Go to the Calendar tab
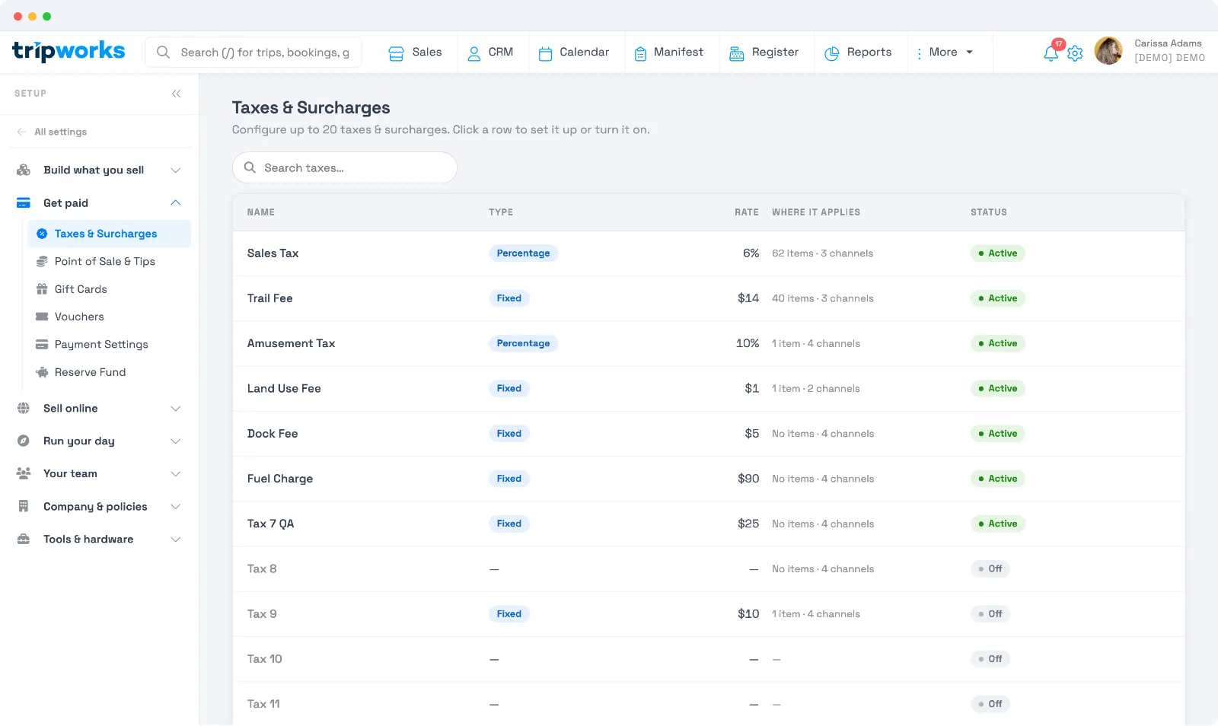1218x726 pixels. tap(574, 53)
